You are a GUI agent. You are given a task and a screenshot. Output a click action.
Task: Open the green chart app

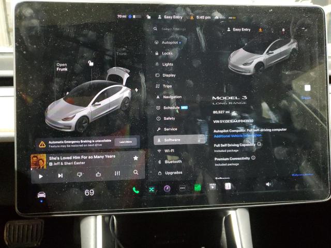[198, 187]
